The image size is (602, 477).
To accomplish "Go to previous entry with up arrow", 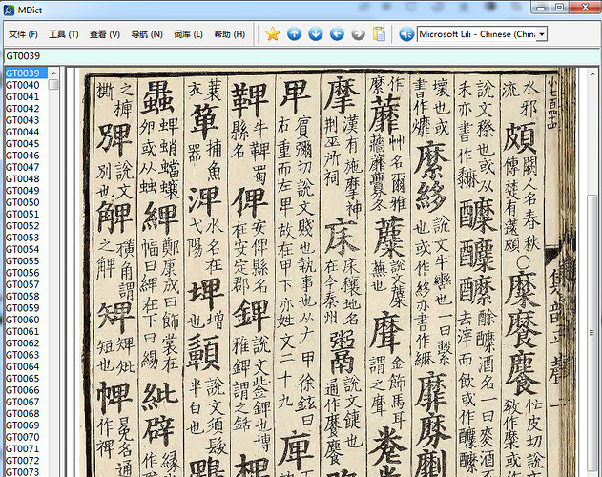I will (x=294, y=34).
